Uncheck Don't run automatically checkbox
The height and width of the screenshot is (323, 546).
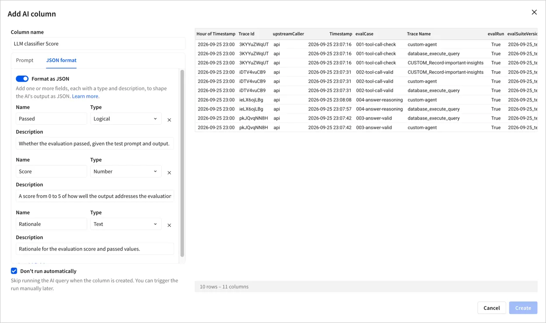point(14,271)
